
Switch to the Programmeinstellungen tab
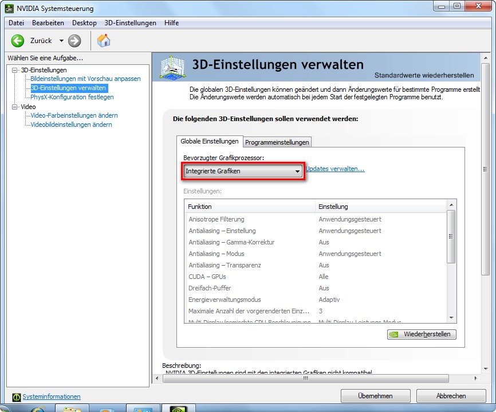(x=277, y=142)
